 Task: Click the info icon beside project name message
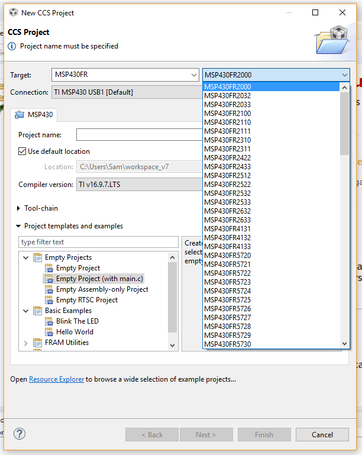coord(12,46)
